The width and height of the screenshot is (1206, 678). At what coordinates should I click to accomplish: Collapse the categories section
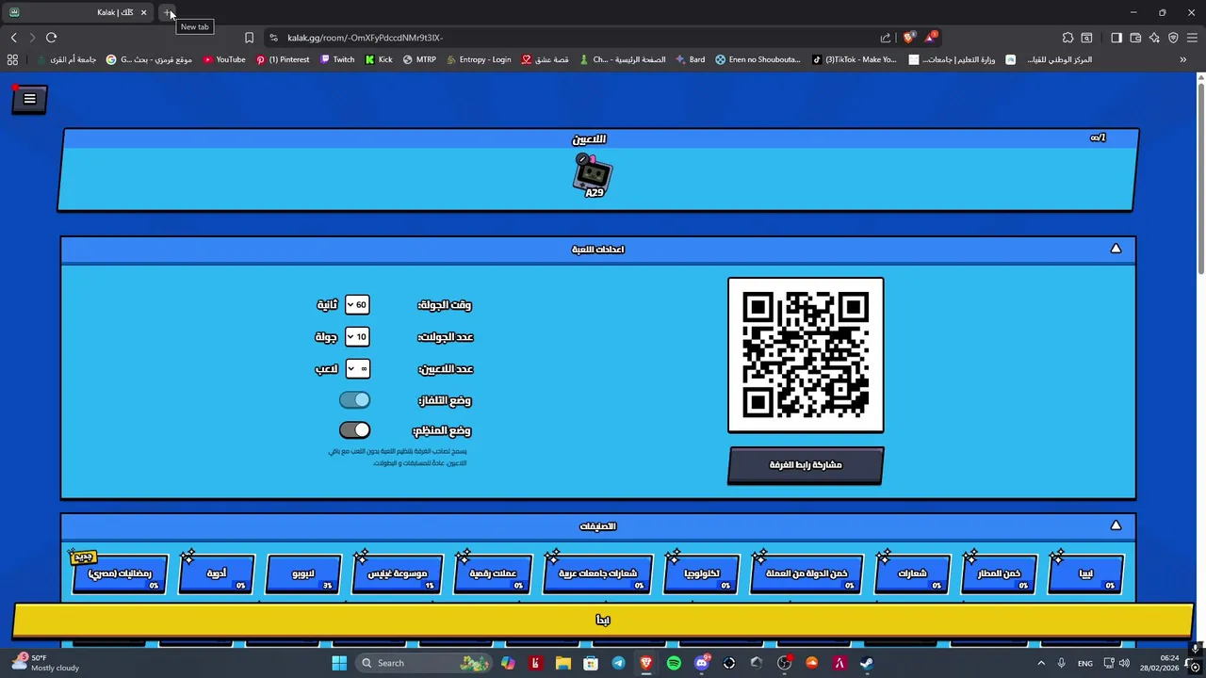(1116, 525)
